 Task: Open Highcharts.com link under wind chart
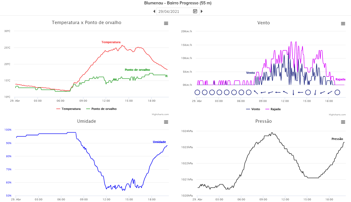pos(337,115)
